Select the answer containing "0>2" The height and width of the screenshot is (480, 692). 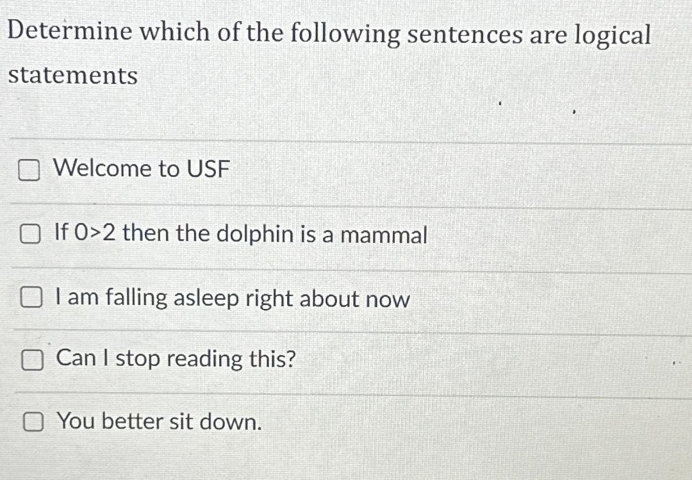[240, 235]
